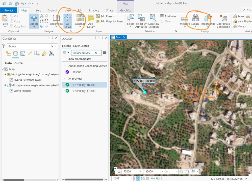Open the Analysis ribbon tab

pos(53,10)
